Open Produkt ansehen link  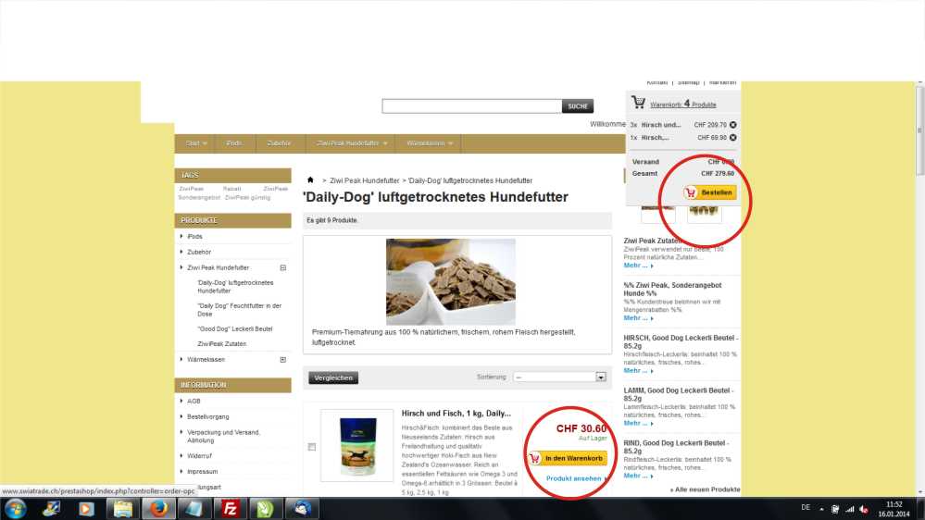point(573,478)
